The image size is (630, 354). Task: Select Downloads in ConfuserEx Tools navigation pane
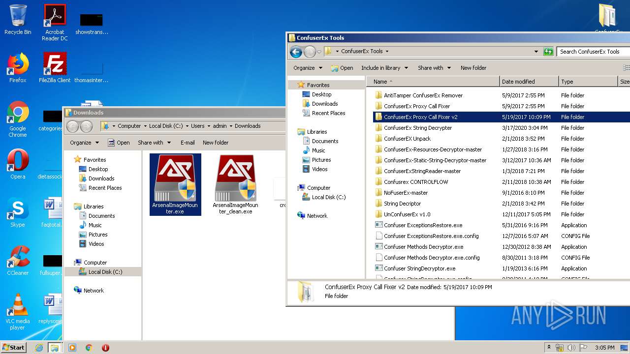[x=319, y=104]
